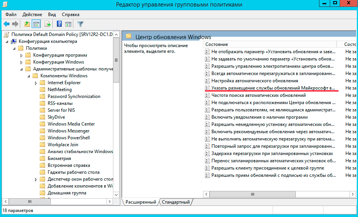The image size is (358, 217).
Task: Select policy Перенос запланированных автоматических установок
Action: click(x=274, y=161)
